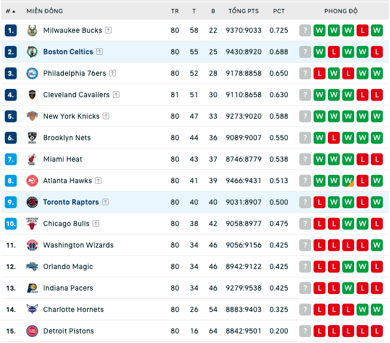Click Hawks' W badge with orange corner

pyautogui.click(x=348, y=181)
